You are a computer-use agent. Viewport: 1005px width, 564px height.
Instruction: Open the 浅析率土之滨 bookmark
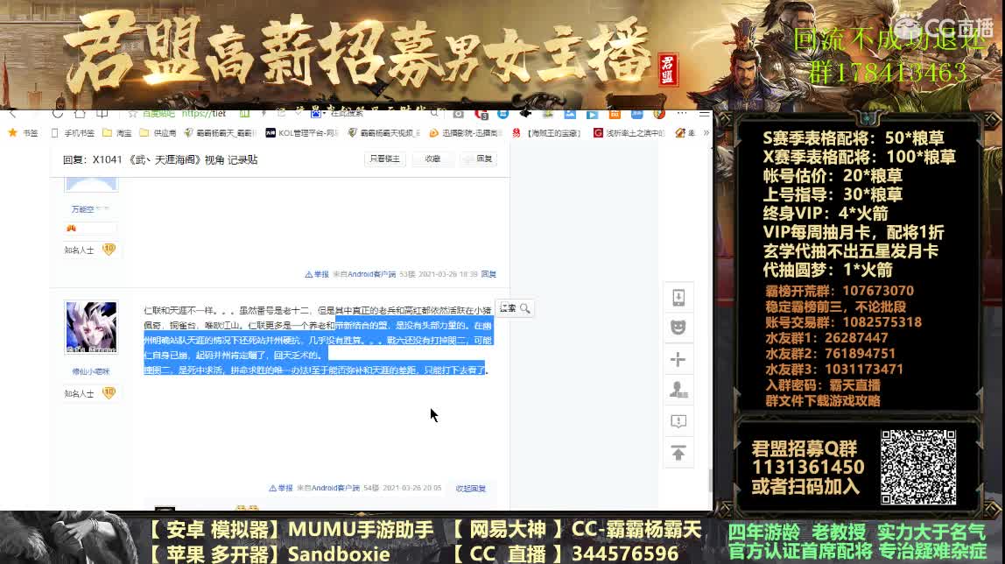pyautogui.click(x=629, y=132)
